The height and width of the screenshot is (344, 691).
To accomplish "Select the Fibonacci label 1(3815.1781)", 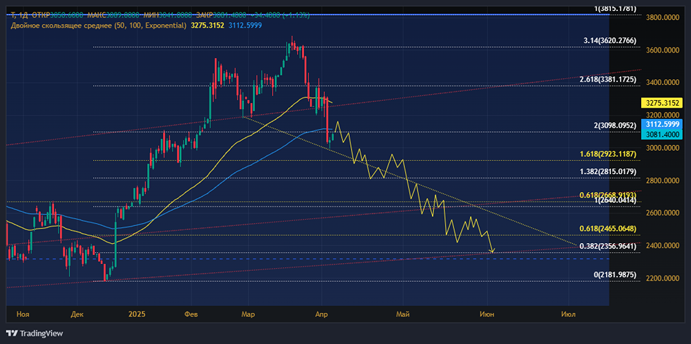I will pyautogui.click(x=615, y=8).
